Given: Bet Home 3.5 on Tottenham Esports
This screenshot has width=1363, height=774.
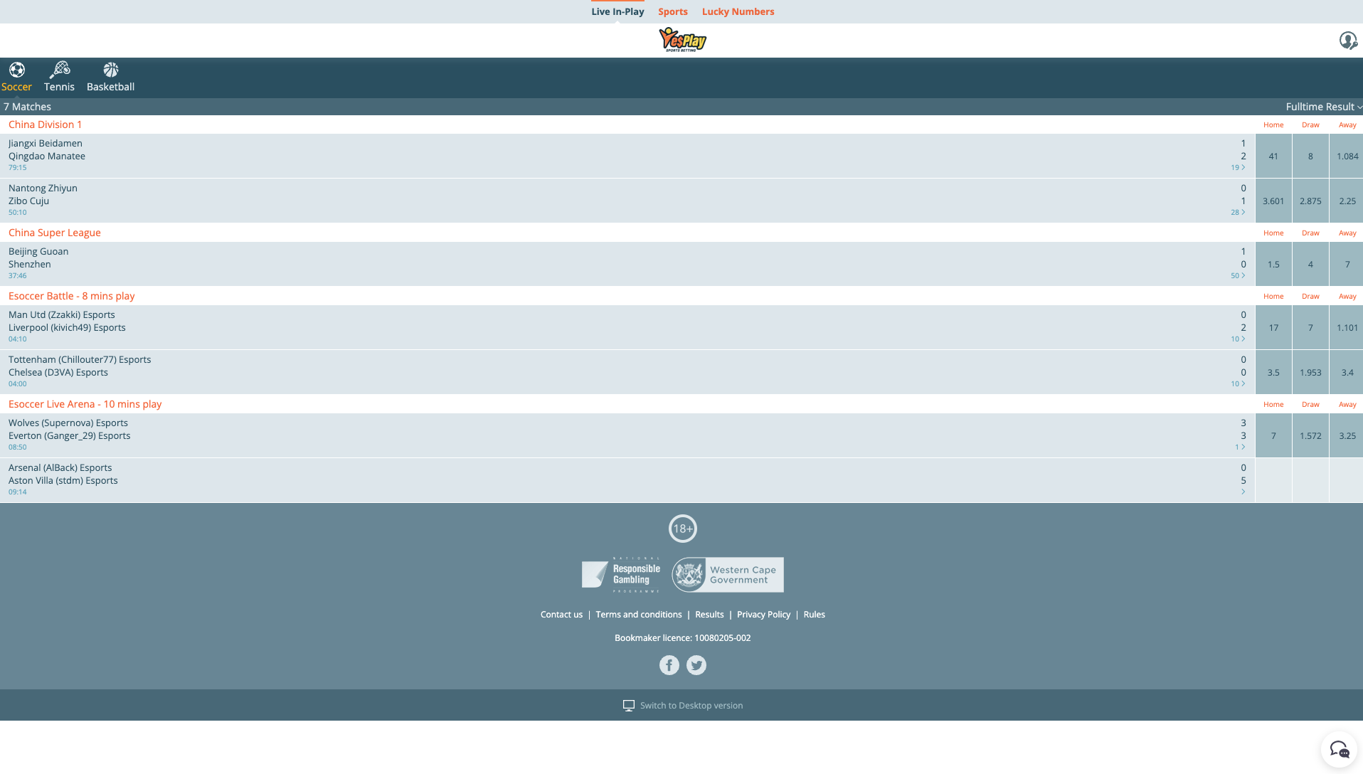Looking at the screenshot, I should point(1273,373).
